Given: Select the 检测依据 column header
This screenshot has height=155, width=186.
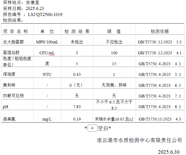Looking at the screenshot, I should click(x=160, y=31).
